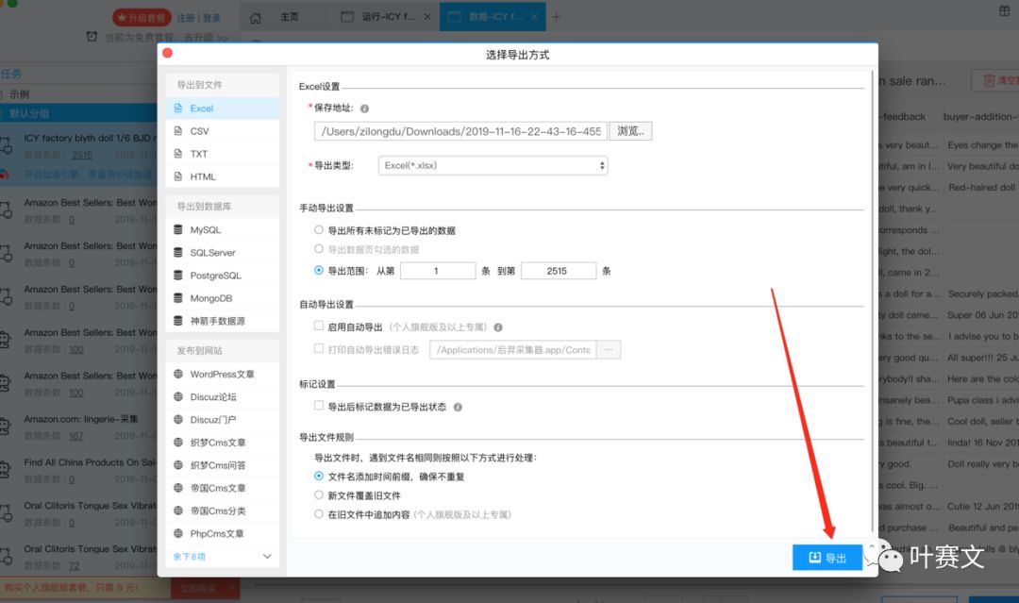
Task: Select 新文件覆盖旧文件 radio option
Action: 319,495
